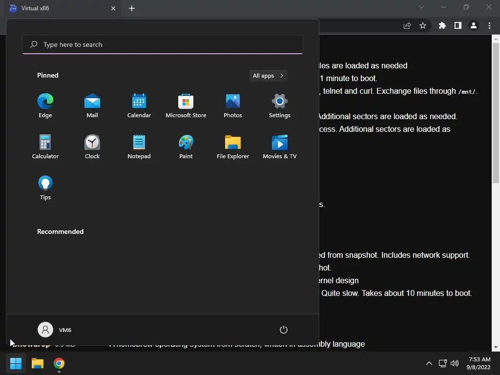Image resolution: width=500 pixels, height=375 pixels.
Task: Launch the Mail app
Action: tap(92, 106)
